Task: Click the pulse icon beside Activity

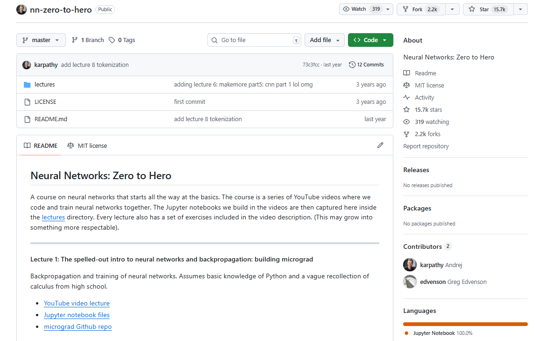Action: coord(407,98)
